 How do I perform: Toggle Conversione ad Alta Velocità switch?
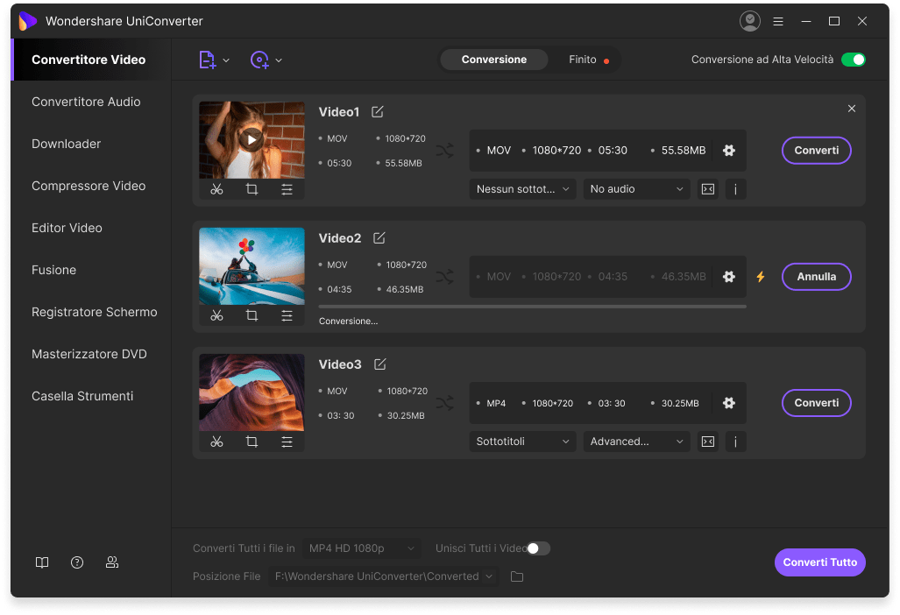click(x=853, y=60)
